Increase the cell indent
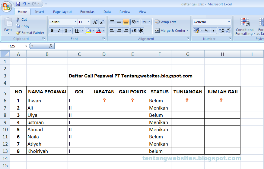This screenshot has height=169, width=264. point(141,31)
